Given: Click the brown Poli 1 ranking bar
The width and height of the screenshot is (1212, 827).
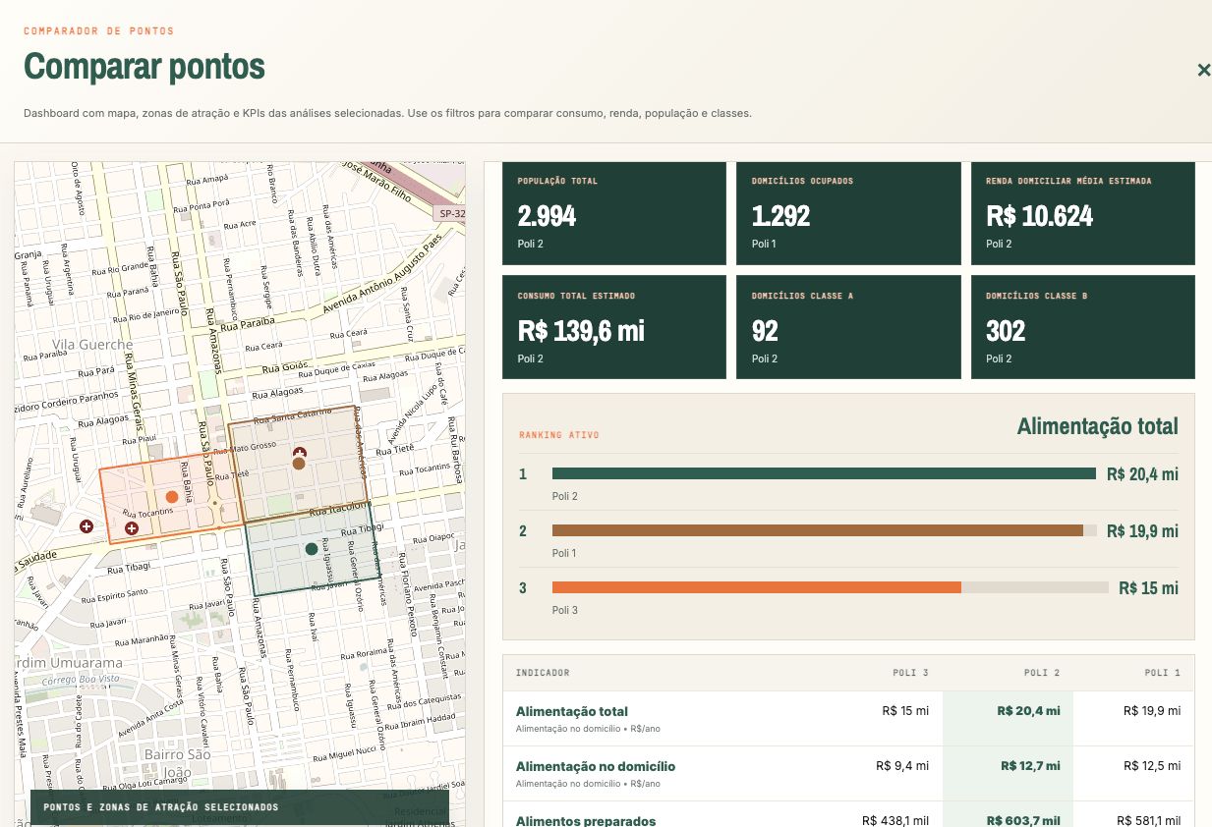Looking at the screenshot, I should [818, 530].
